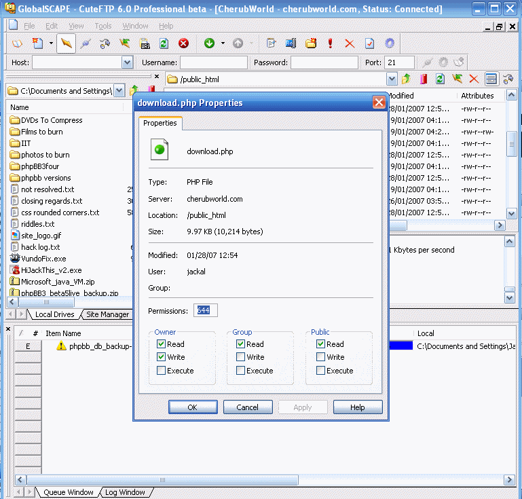Click the New Folder toolbar icon
Screen dimensions: 522x499
[x=311, y=43]
